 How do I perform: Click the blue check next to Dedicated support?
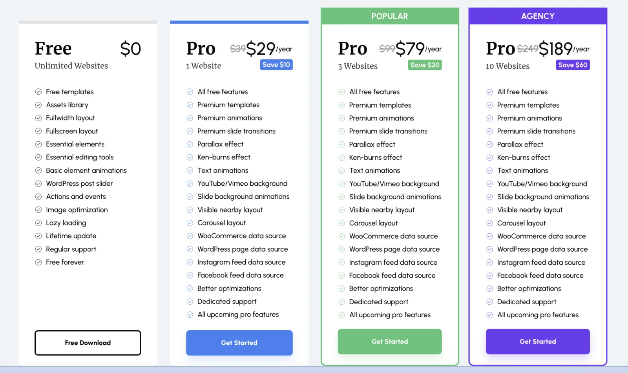tap(190, 302)
